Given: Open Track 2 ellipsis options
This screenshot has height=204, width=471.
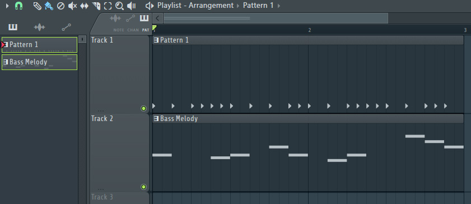Looking at the screenshot, I should click(x=101, y=189).
